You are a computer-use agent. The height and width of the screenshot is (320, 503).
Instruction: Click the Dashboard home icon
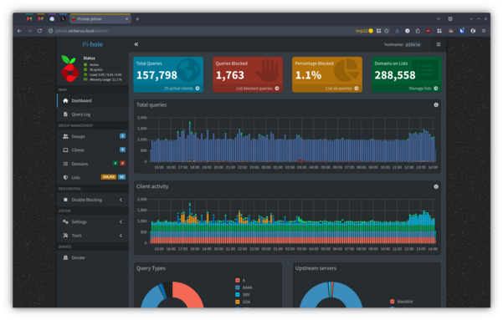(65, 100)
